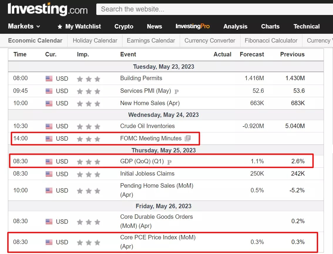Click the star icon beside My Watchlist

click(60, 26)
